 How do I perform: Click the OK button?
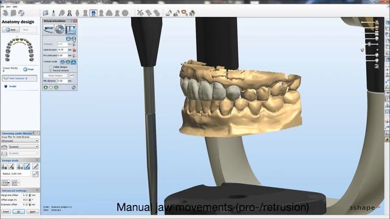tap(19, 212)
